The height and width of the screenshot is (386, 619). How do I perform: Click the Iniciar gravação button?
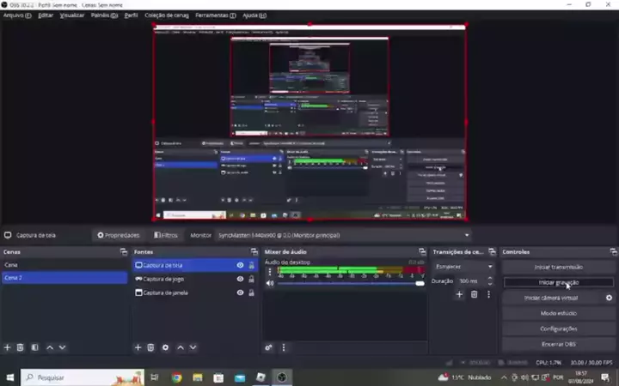click(558, 282)
